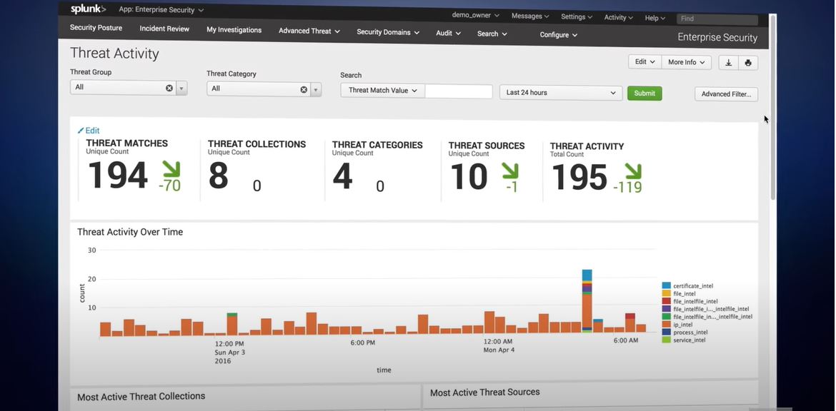Clear the Threat Group selection
The height and width of the screenshot is (411, 836).
click(169, 88)
